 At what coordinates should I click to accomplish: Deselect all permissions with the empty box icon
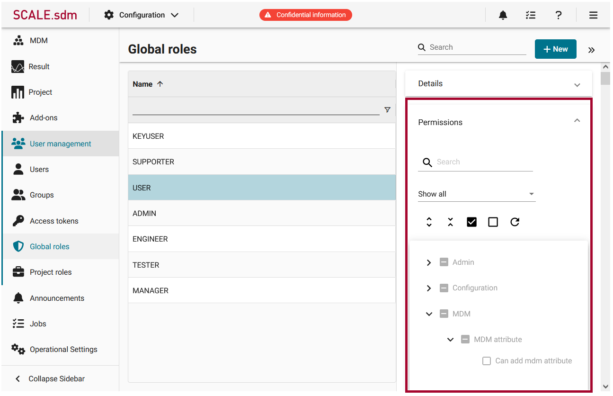pos(493,222)
